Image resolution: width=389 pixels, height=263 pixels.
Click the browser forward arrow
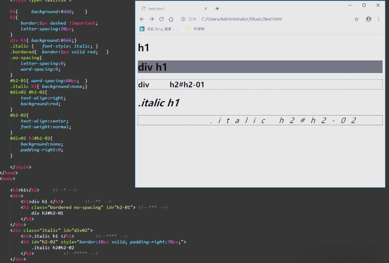[152, 19]
